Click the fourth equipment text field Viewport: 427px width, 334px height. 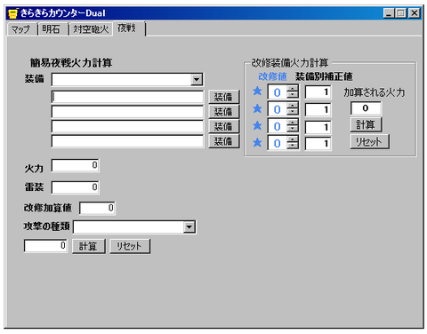tap(127, 141)
